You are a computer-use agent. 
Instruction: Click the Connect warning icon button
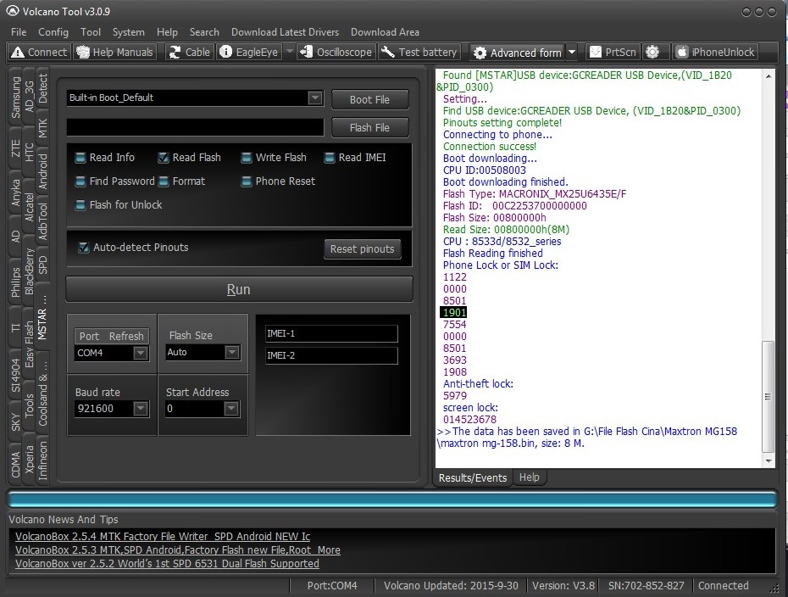pos(39,52)
